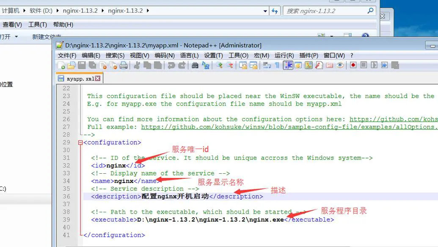
Task: Stop macro recording icon
Action: (364, 65)
